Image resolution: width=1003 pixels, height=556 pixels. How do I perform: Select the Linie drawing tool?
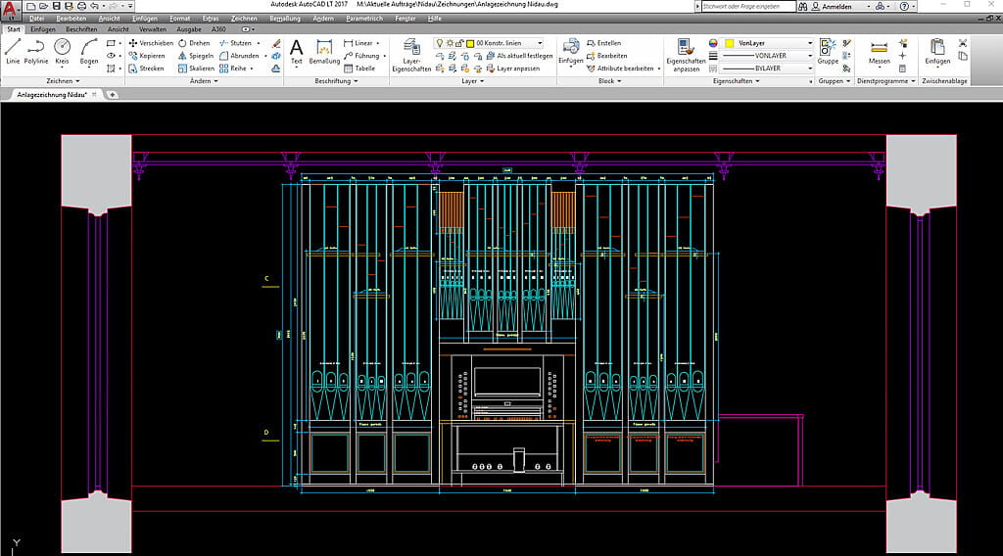tap(13, 50)
